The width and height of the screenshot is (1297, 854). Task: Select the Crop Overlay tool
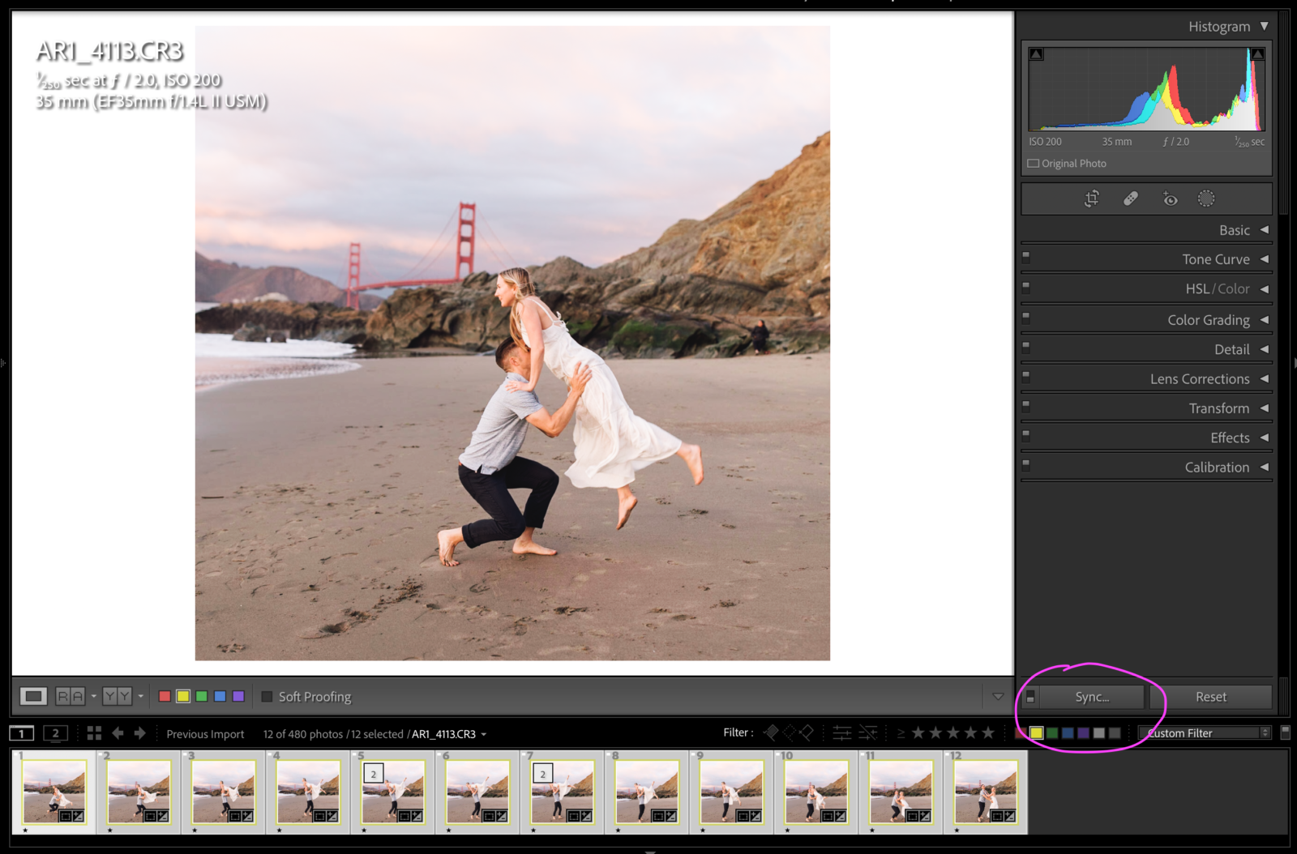click(1090, 198)
